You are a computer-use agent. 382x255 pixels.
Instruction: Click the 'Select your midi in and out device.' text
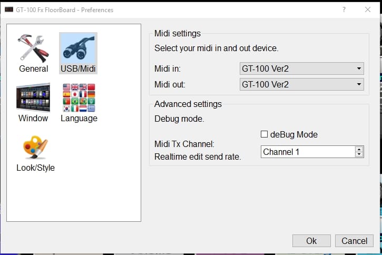pos(217,48)
